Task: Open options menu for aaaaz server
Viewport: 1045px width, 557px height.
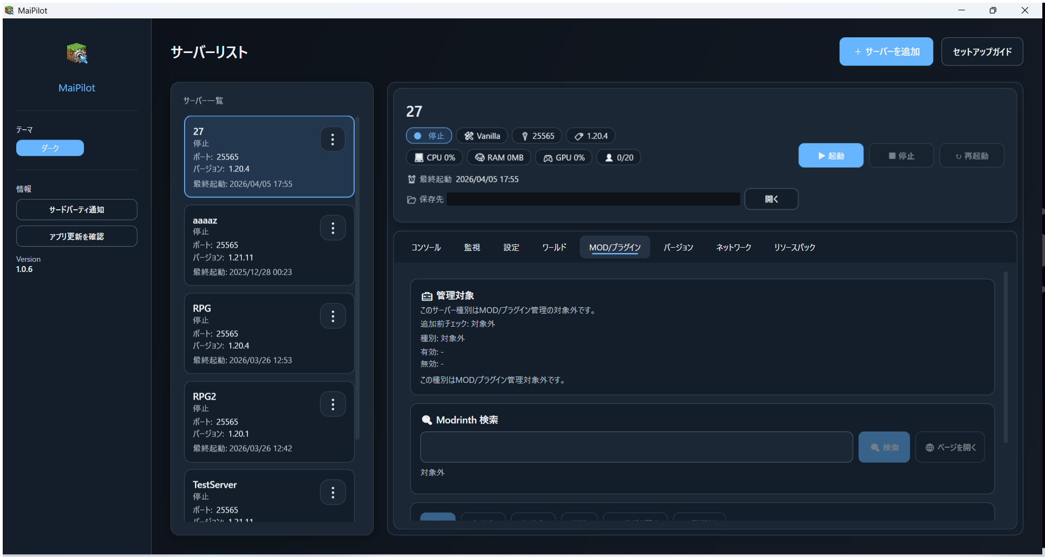Action: [x=332, y=228]
